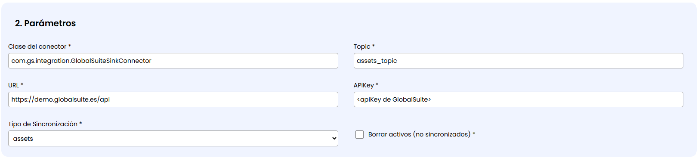Open the Tipo de Sincronización dropdown

coord(173,139)
